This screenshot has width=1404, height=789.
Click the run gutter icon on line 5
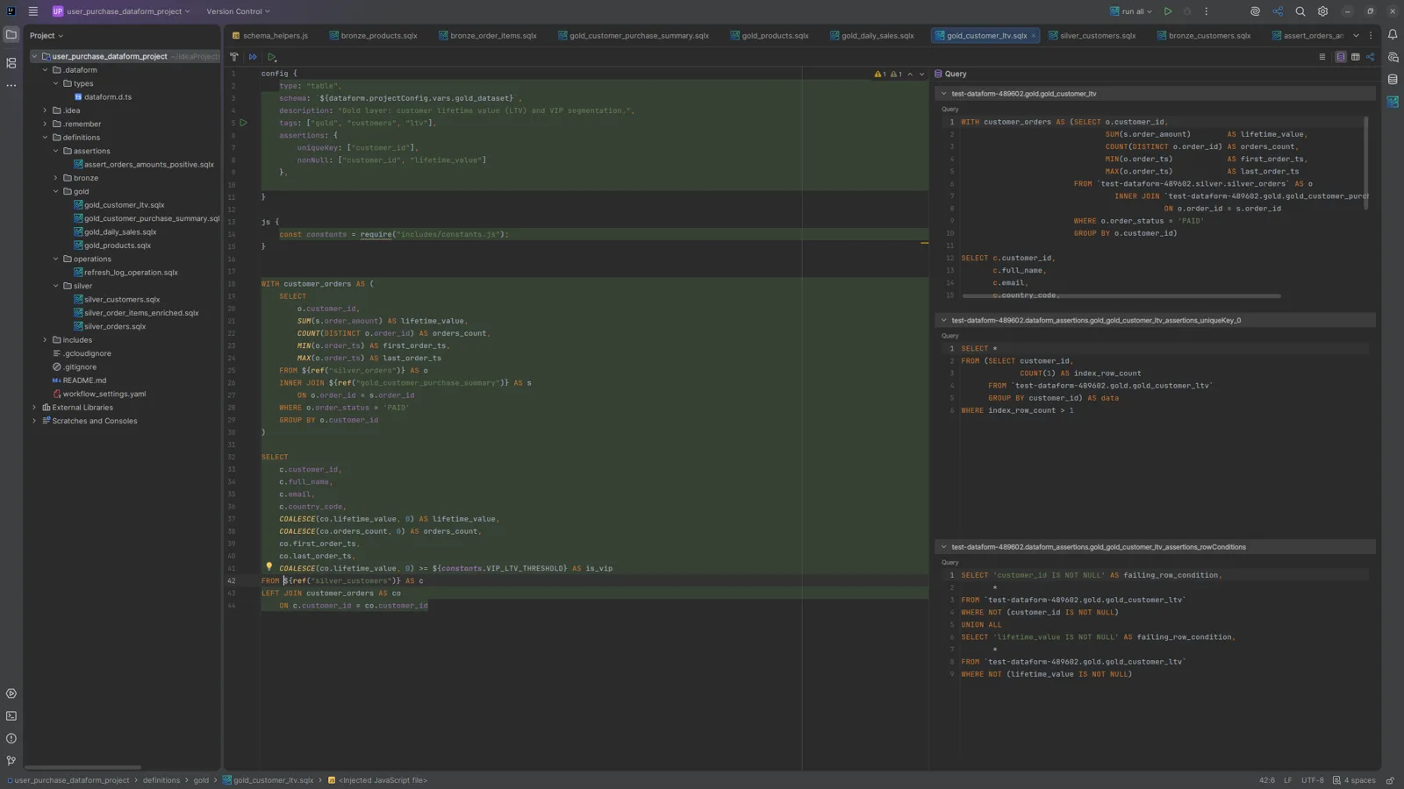244,123
